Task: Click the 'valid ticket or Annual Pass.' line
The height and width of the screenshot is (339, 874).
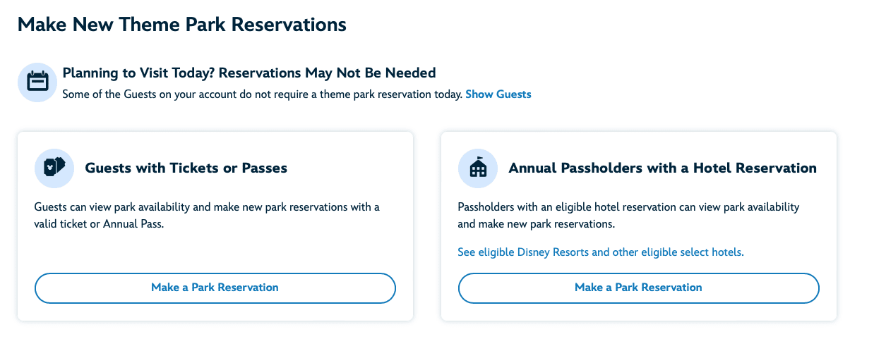Action: point(99,224)
